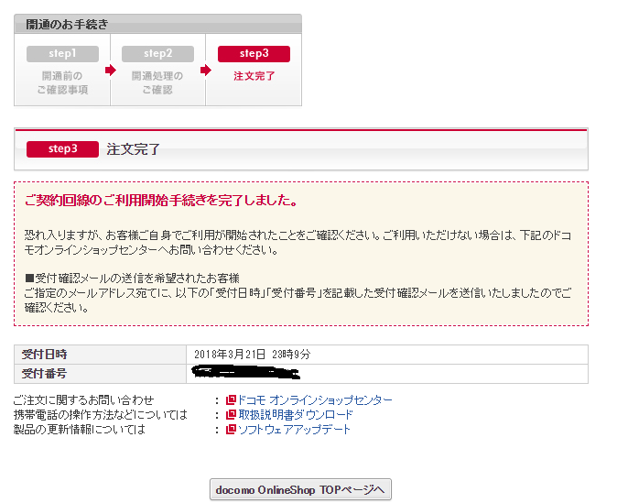Click the 開通処理のご確認 step label

coord(157,82)
